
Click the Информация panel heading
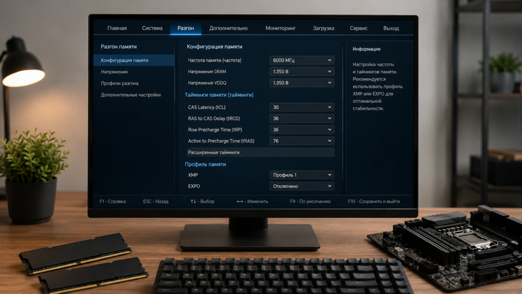[x=366, y=49]
